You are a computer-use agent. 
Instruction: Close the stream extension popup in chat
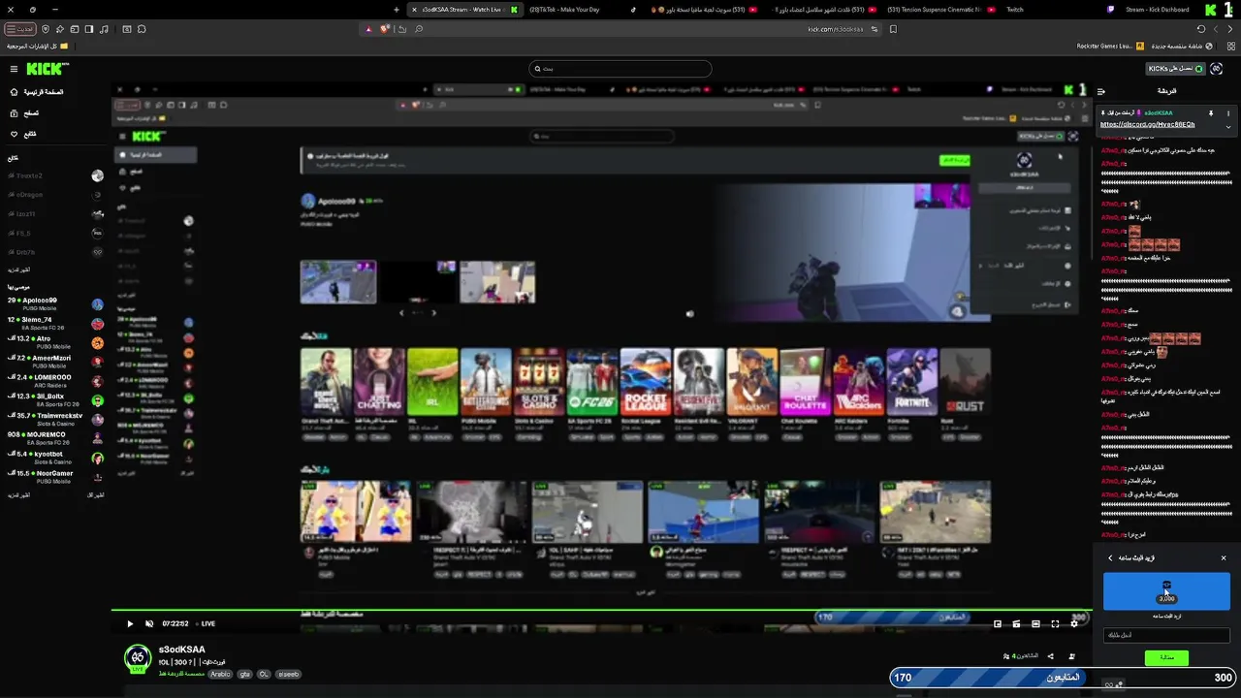[1224, 557]
